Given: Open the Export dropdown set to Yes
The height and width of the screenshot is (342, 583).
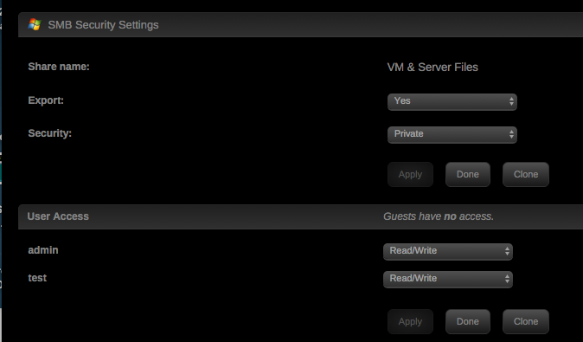Looking at the screenshot, I should pos(452,101).
